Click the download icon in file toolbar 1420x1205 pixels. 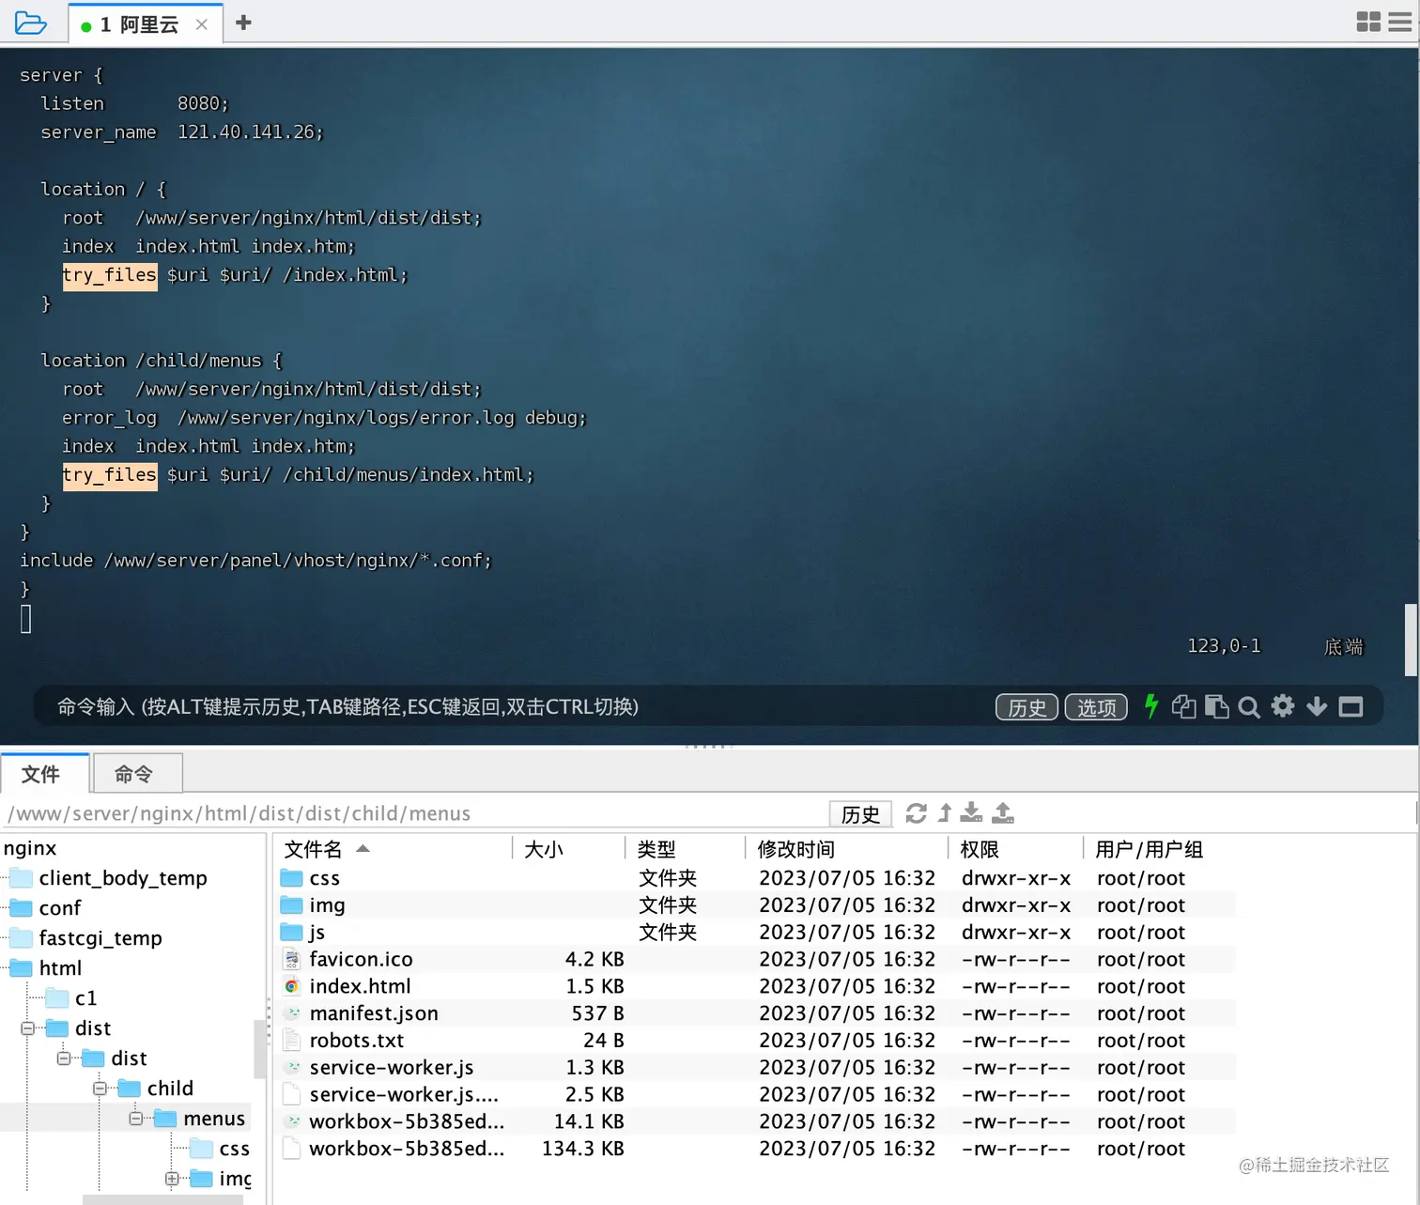971,813
